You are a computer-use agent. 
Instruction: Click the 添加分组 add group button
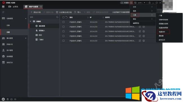[x=35, y=12]
